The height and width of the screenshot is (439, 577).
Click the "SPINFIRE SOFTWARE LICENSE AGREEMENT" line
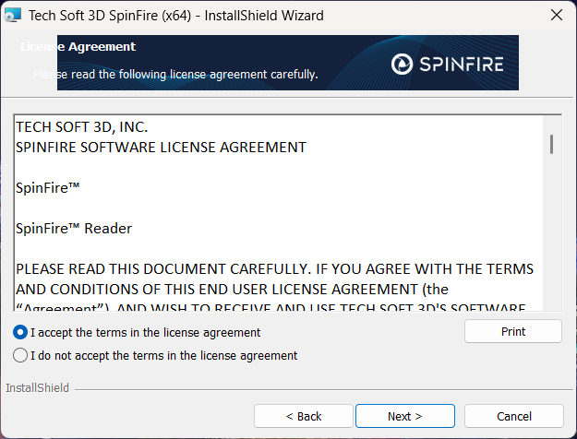click(161, 147)
